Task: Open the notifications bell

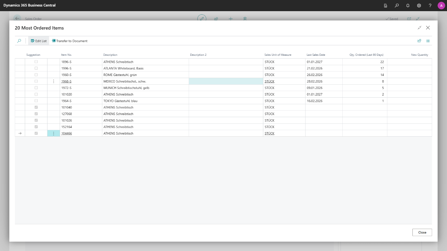Action: (408, 6)
